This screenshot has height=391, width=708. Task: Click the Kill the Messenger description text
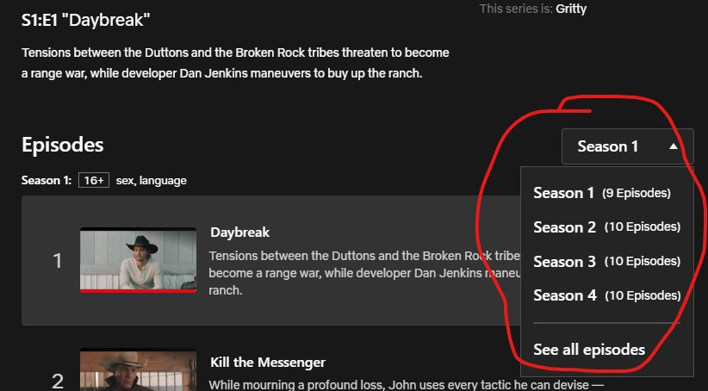click(406, 385)
